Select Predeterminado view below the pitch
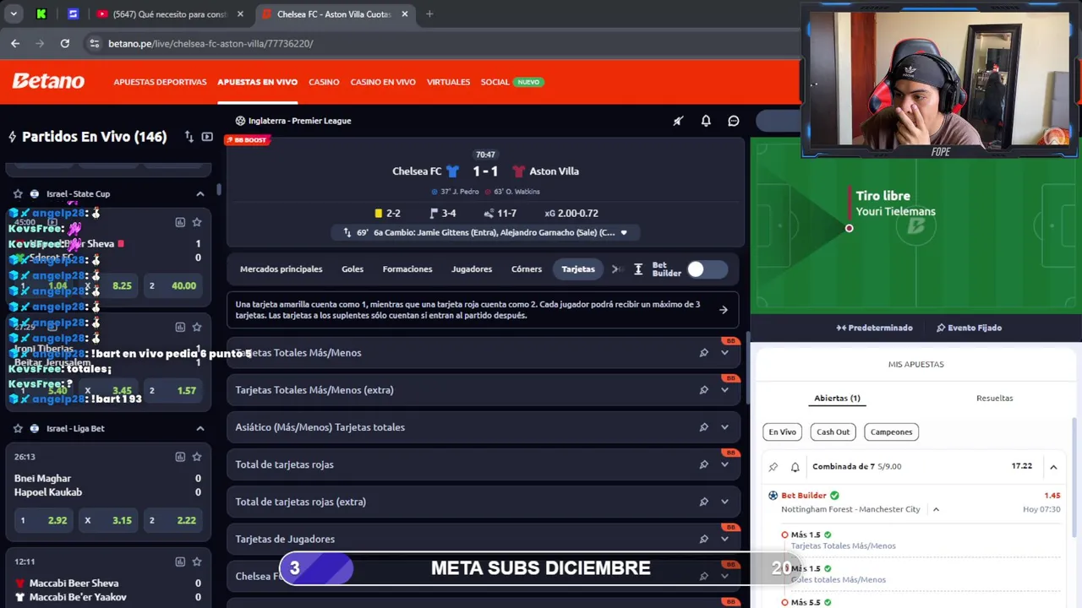This screenshot has height=608, width=1082. tap(874, 328)
